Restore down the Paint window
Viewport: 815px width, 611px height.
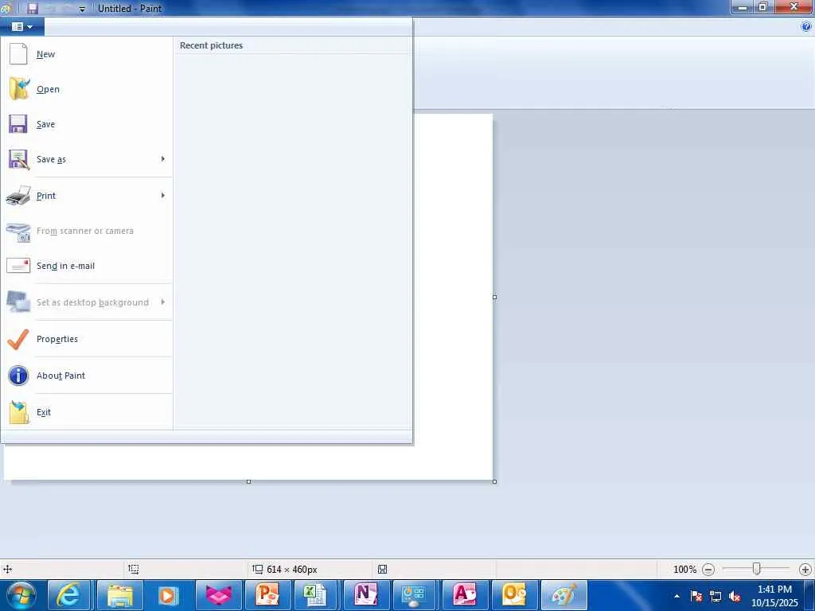click(763, 7)
